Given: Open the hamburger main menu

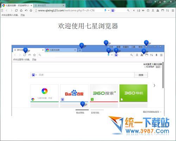Looking at the screenshot, I should pyautogui.click(x=173, y=11).
